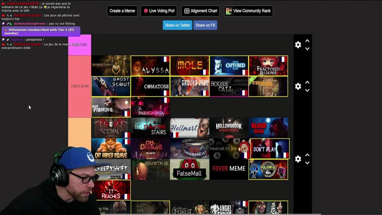Viewport: 382px width, 215px height.
Task: Select Fractured Blooms game tile
Action: pos(268,66)
